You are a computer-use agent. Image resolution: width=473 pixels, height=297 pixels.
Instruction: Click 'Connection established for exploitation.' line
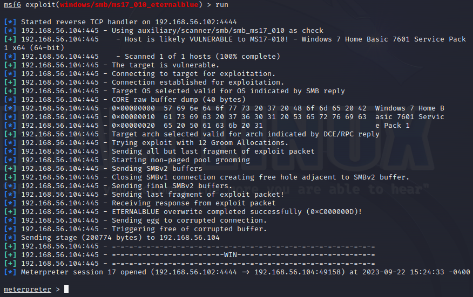pos(144,82)
